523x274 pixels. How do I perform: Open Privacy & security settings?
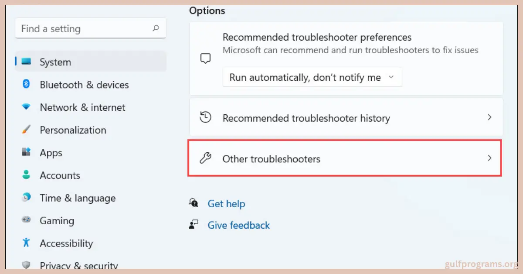pos(78,265)
